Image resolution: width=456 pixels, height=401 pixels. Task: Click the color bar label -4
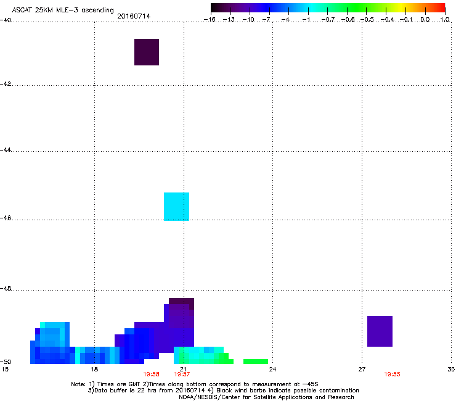pyautogui.click(x=285, y=20)
